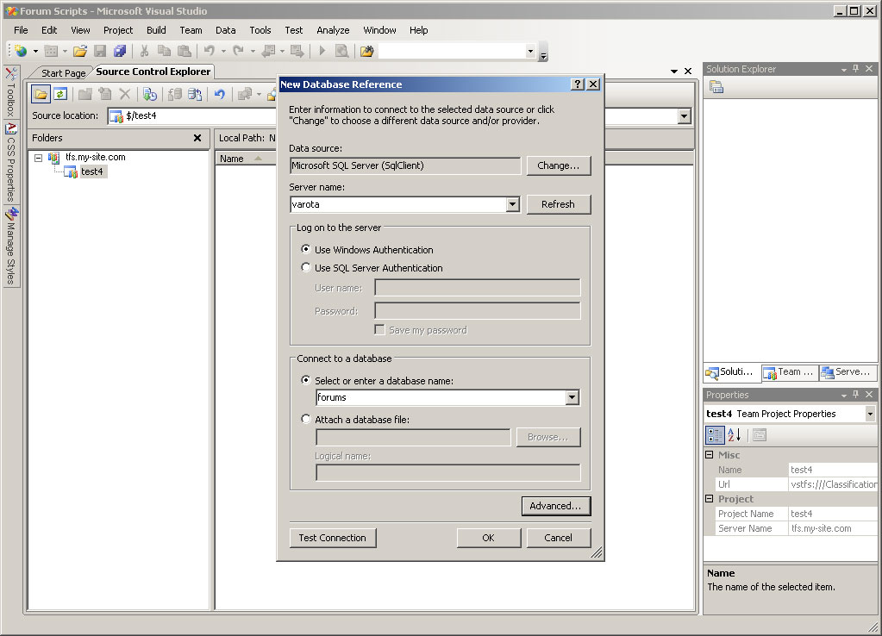Click the Name column header in file list
The height and width of the screenshot is (636, 882).
245,159
